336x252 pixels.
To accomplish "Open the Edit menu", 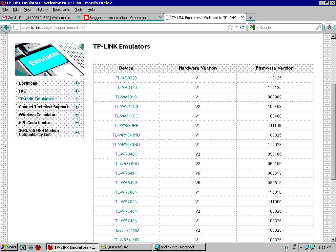I will (x=16, y=10).
